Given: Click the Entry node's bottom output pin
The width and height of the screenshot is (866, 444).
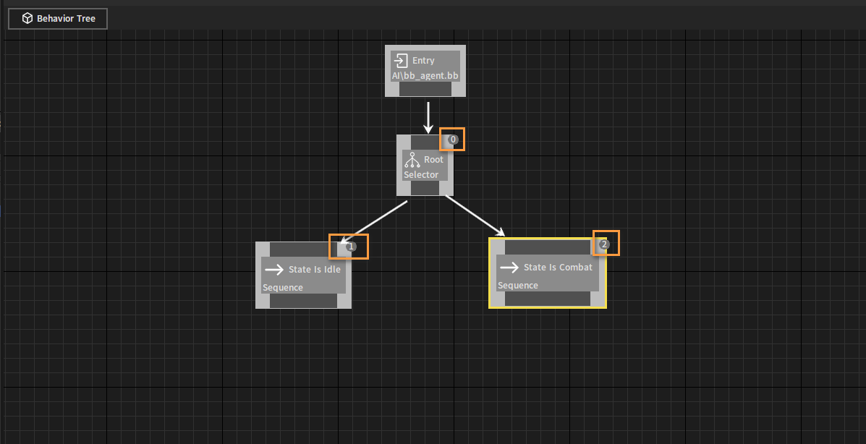Looking at the screenshot, I should [425, 89].
